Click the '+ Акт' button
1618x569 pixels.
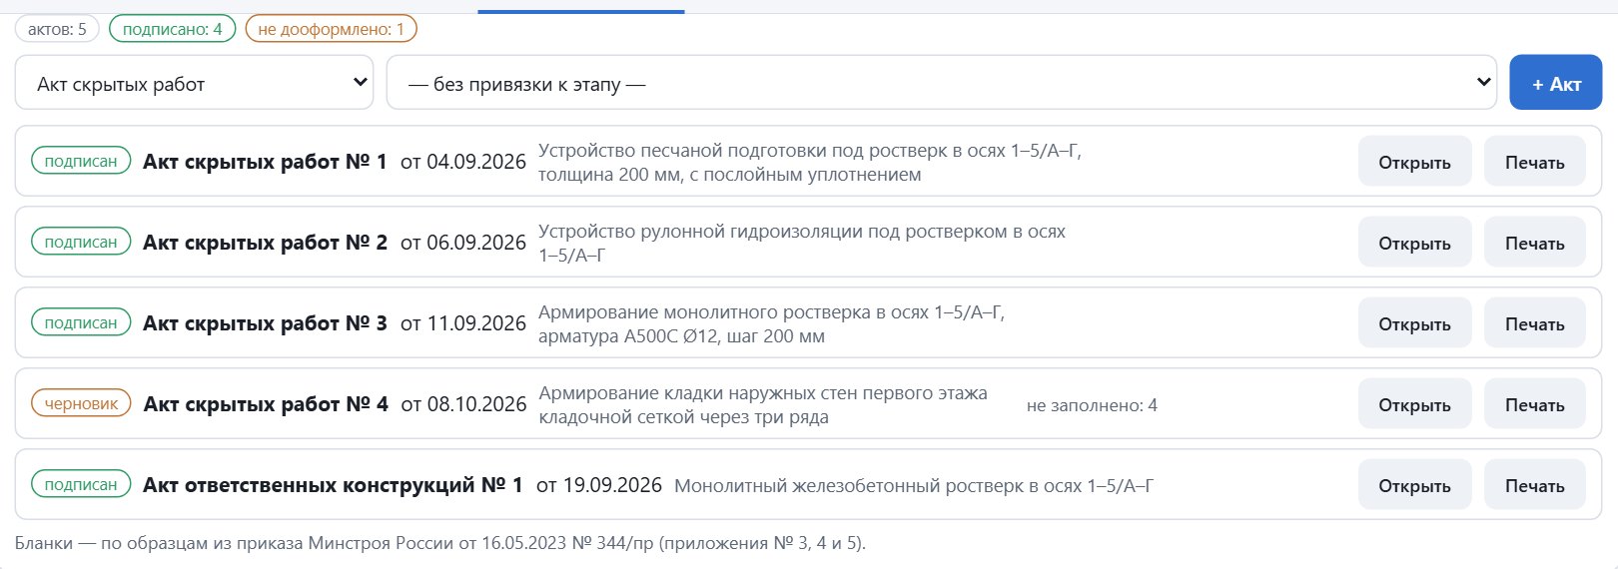pyautogui.click(x=1556, y=83)
